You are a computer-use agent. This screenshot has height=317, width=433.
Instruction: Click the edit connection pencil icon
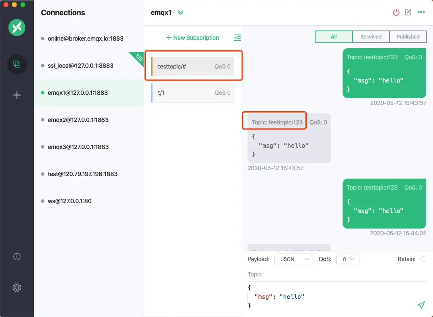[x=408, y=12]
